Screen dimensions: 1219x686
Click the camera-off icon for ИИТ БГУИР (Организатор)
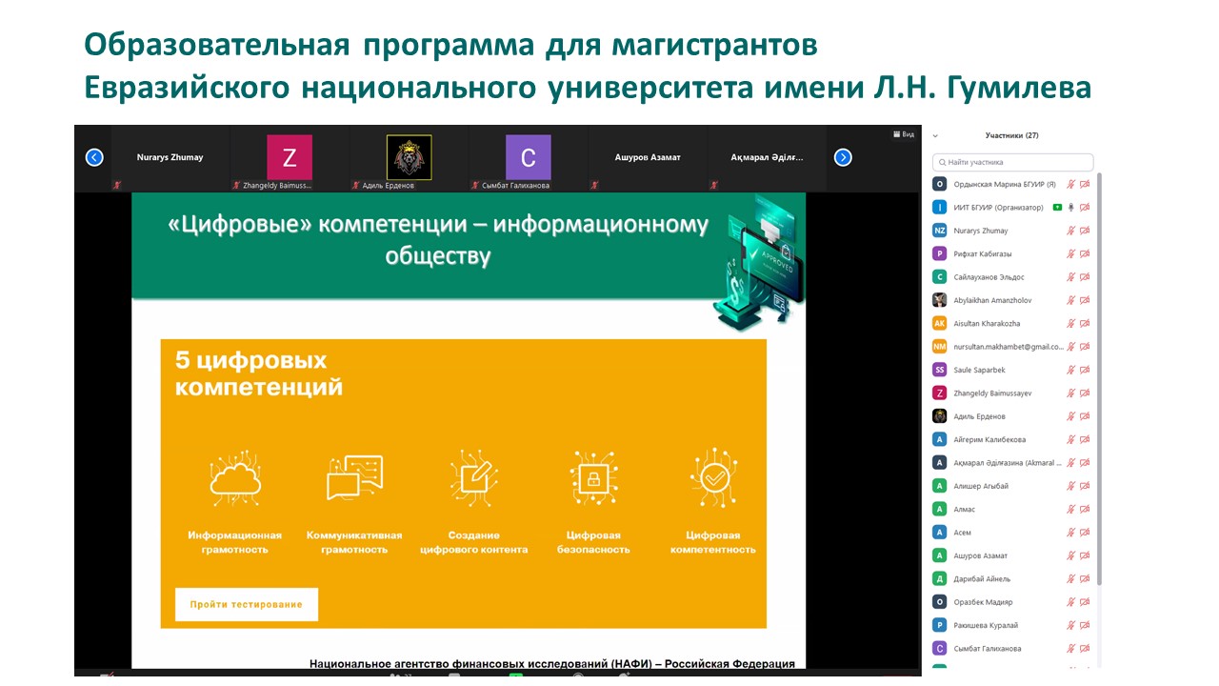point(1085,208)
